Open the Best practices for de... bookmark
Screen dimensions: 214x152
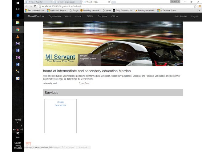(x=35, y=10)
